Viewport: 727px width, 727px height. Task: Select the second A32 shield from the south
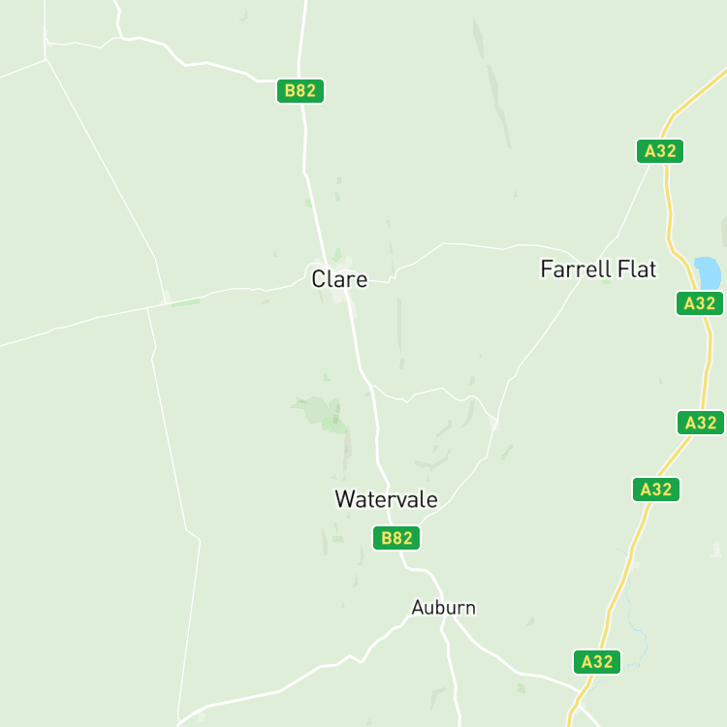point(656,490)
